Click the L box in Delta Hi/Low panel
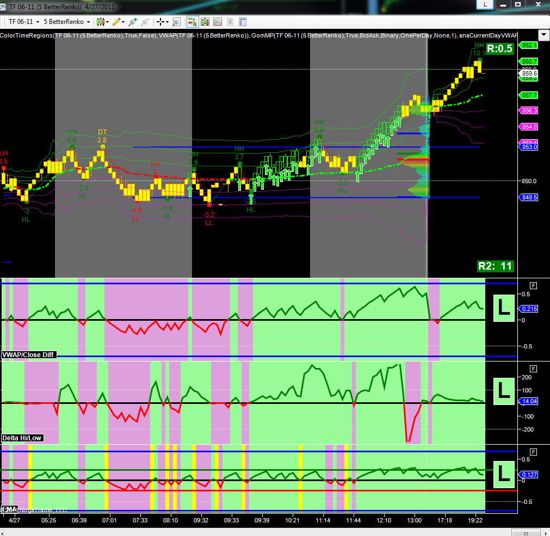Image resolution: width=550 pixels, height=536 pixels. (504, 391)
